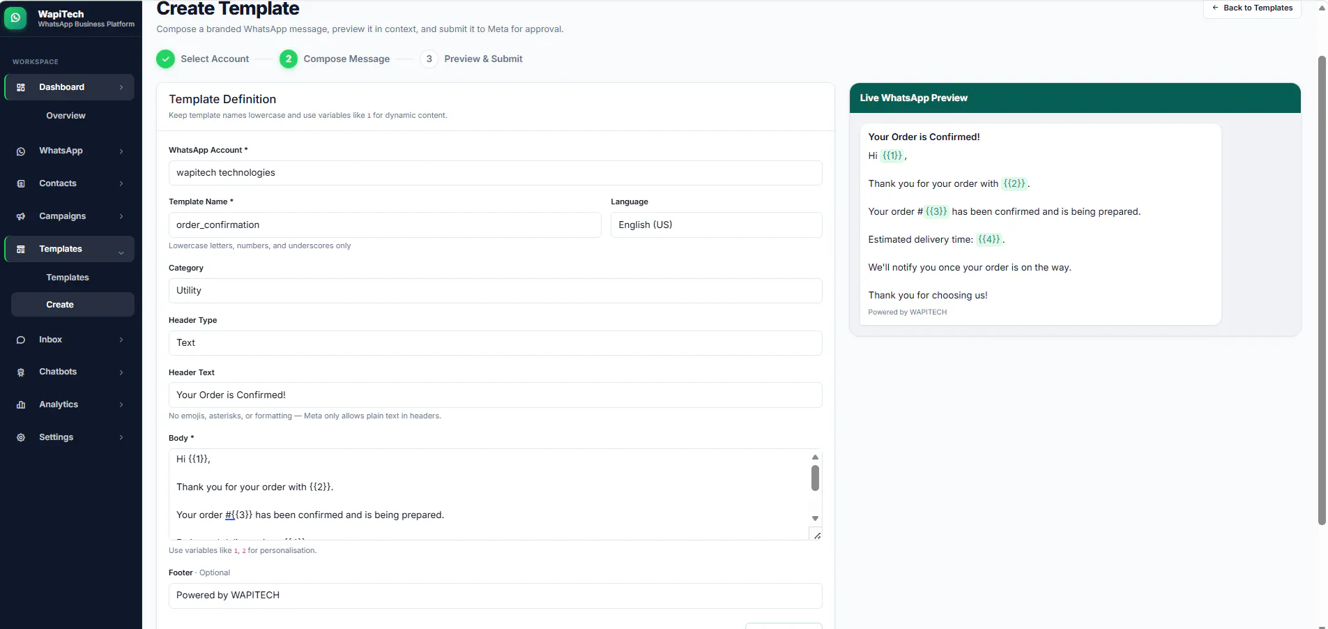Click the {{3}} variable in preview
Viewport: 1328px width, 629px height.
[936, 212]
